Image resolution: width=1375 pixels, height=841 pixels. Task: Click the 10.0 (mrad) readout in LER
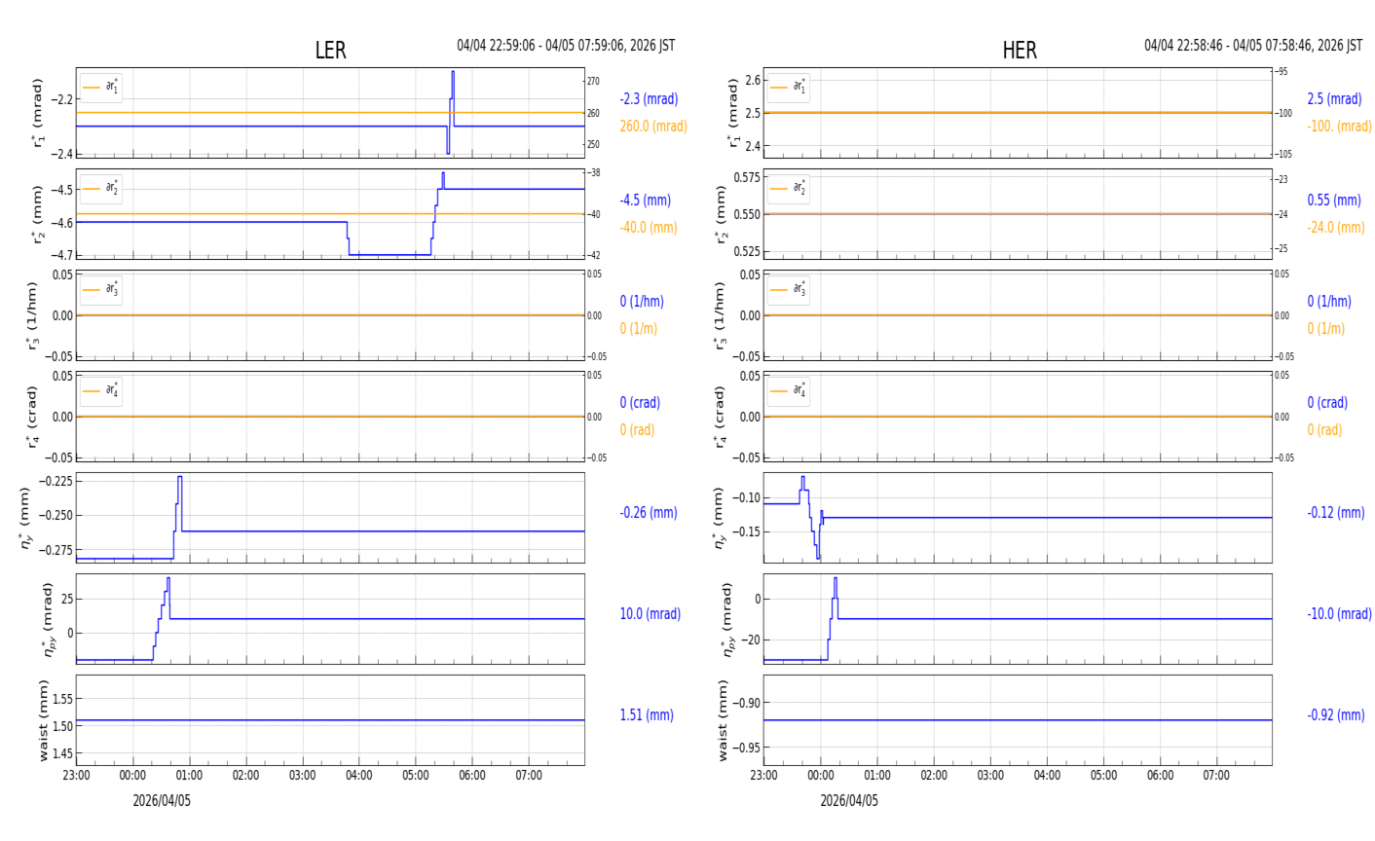click(x=650, y=614)
